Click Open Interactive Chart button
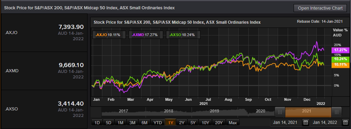Image resolution: width=351 pixels, height=129 pixels. [x=320, y=8]
